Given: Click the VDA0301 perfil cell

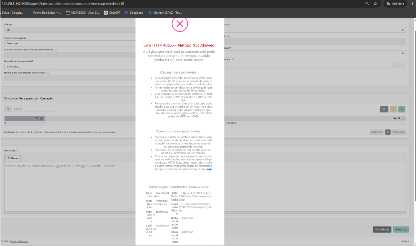Looking at the screenshot, I should click(231, 123).
